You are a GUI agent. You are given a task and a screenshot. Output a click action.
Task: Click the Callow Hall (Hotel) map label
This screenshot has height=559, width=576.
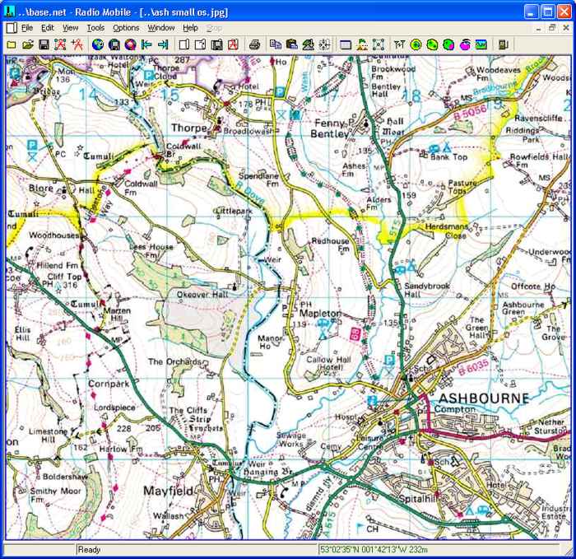point(329,363)
